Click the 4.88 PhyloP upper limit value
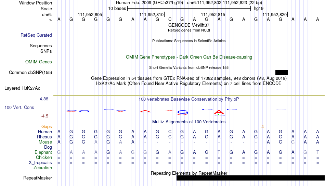Viewport: 325px width, 186px height. pyautogui.click(x=44, y=99)
